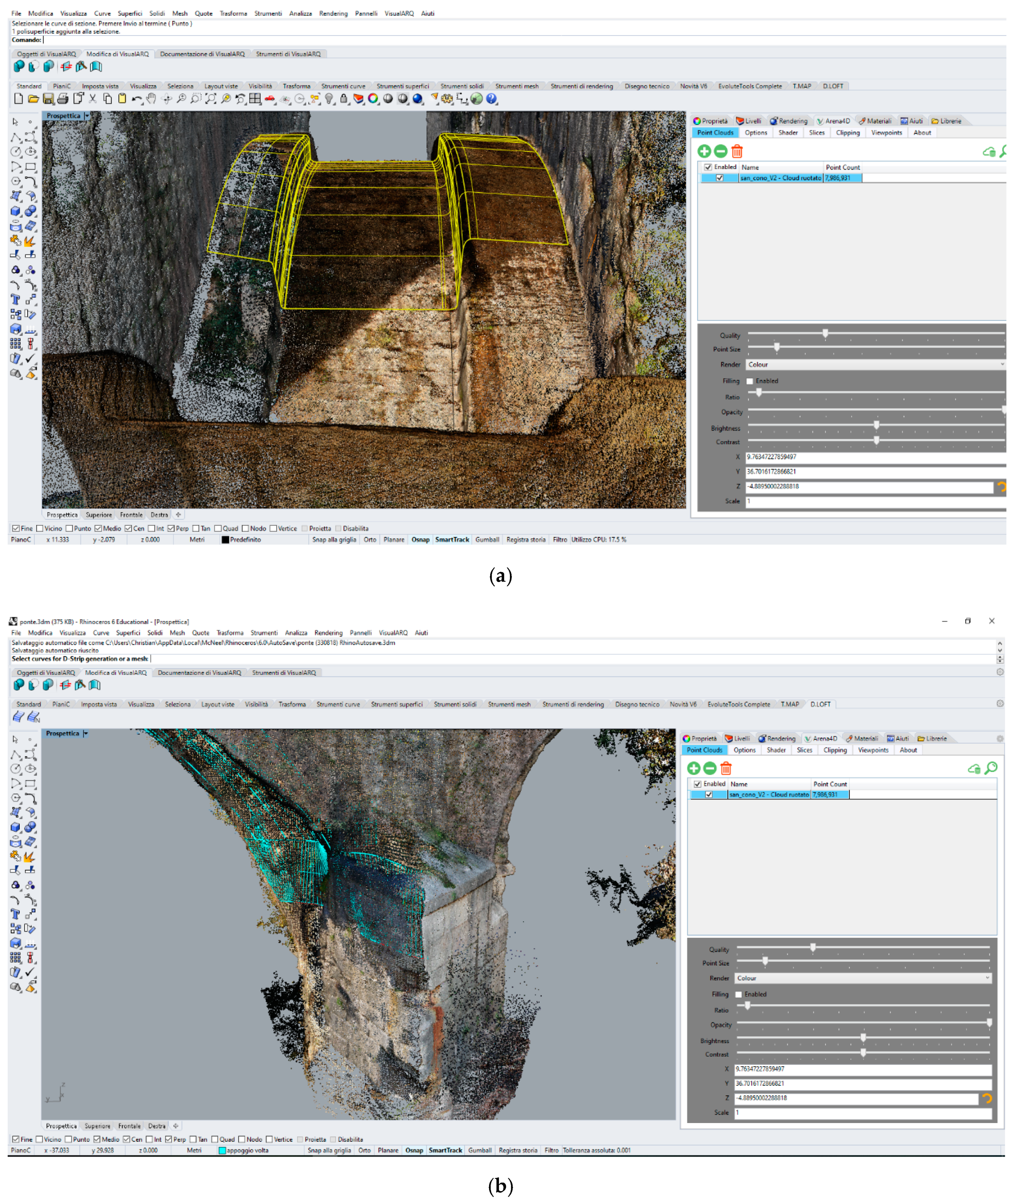
Task: Click the green add point cloud icon in window (a)
Action: pyautogui.click(x=704, y=152)
